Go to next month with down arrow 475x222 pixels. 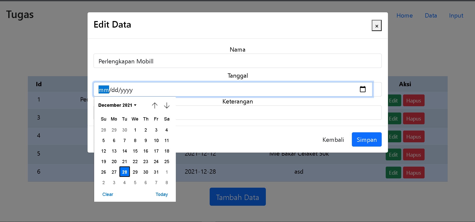167,105
